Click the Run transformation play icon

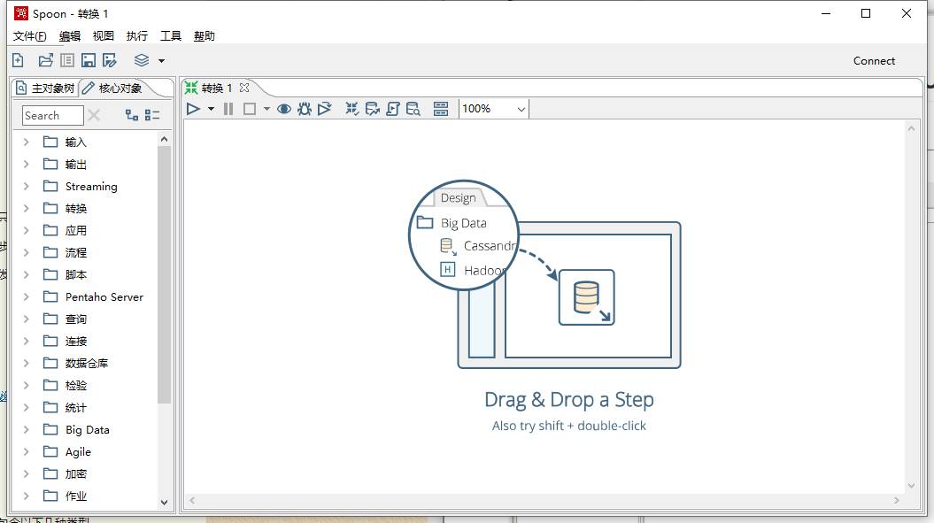(193, 109)
